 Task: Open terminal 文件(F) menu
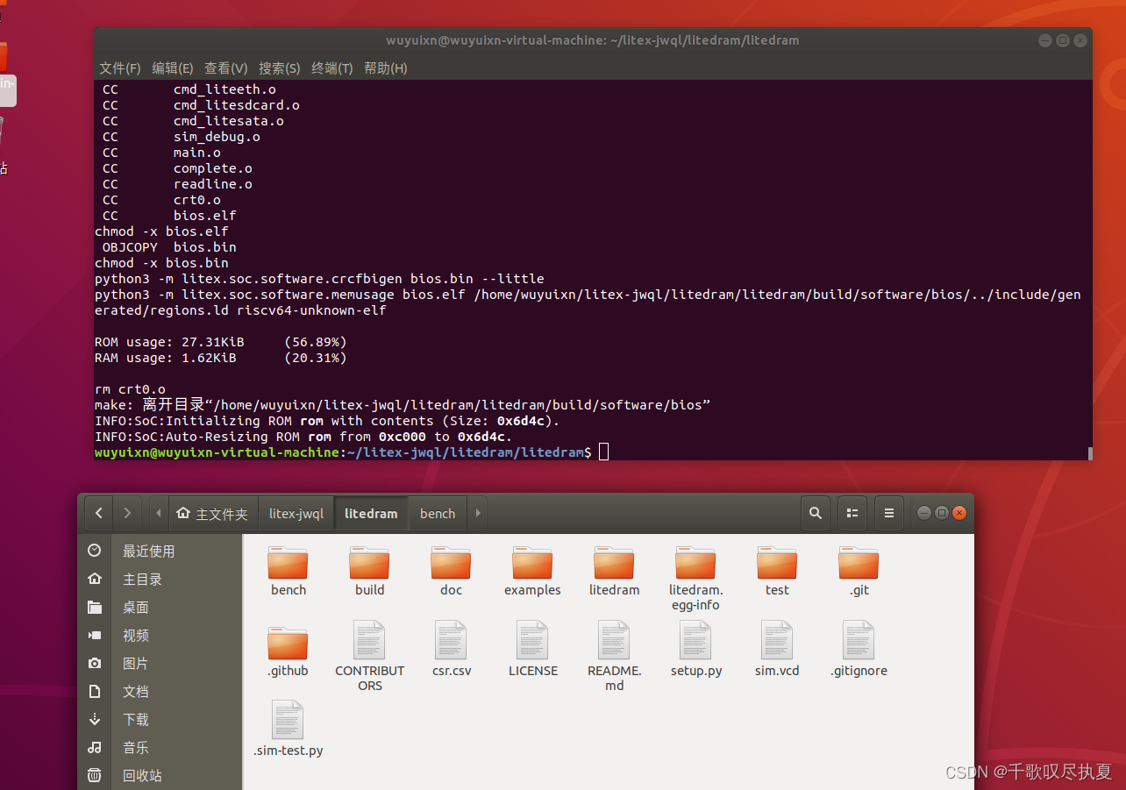(120, 68)
